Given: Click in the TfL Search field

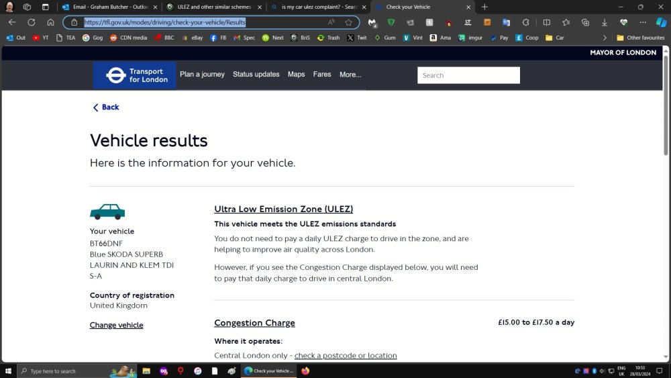Looking at the screenshot, I should [x=468, y=75].
